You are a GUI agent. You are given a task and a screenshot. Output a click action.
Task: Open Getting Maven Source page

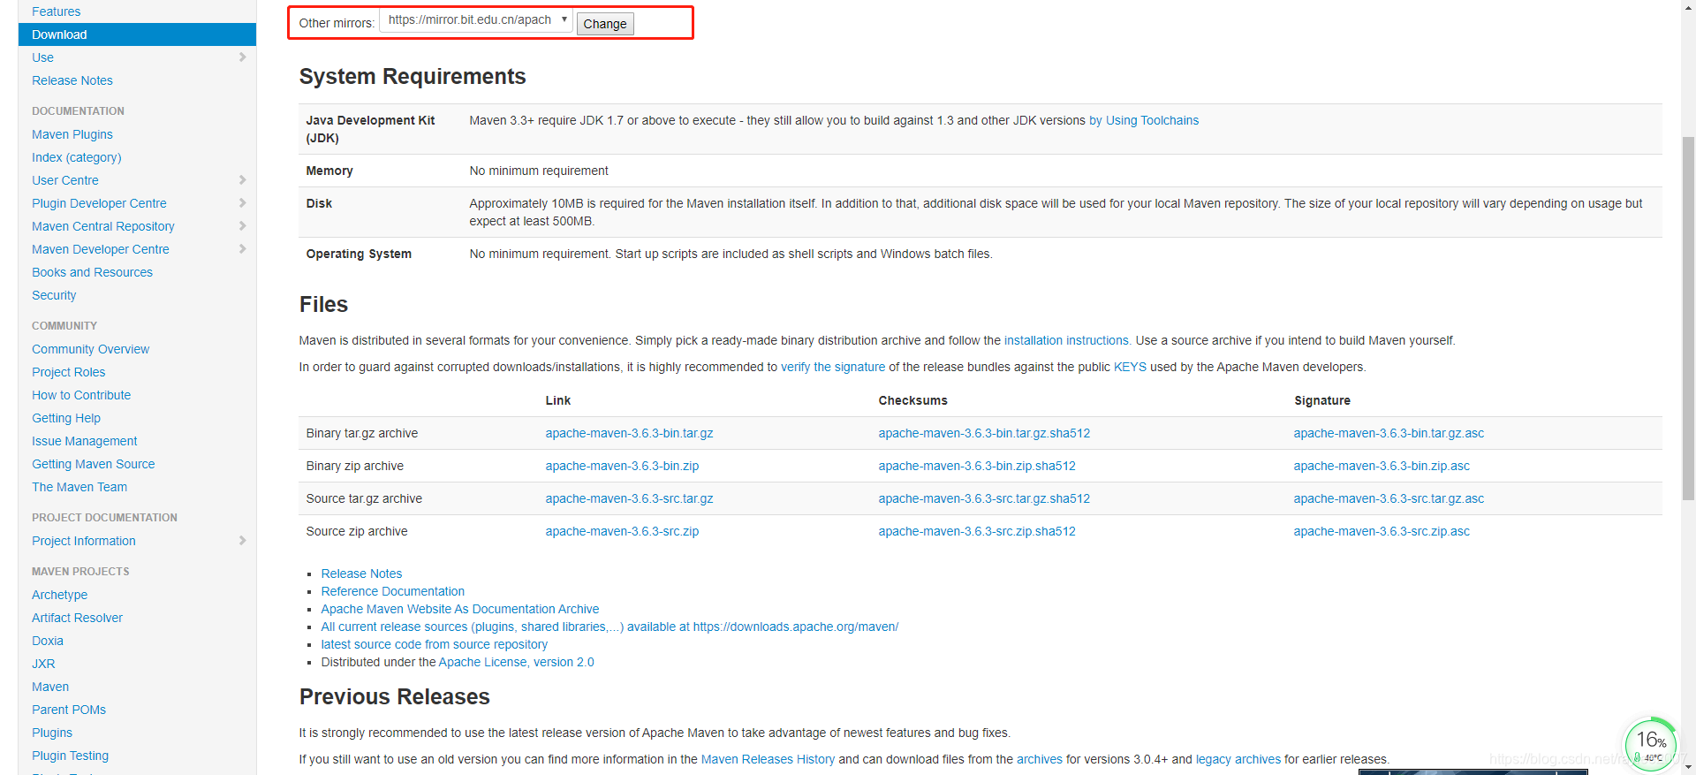tap(93, 464)
